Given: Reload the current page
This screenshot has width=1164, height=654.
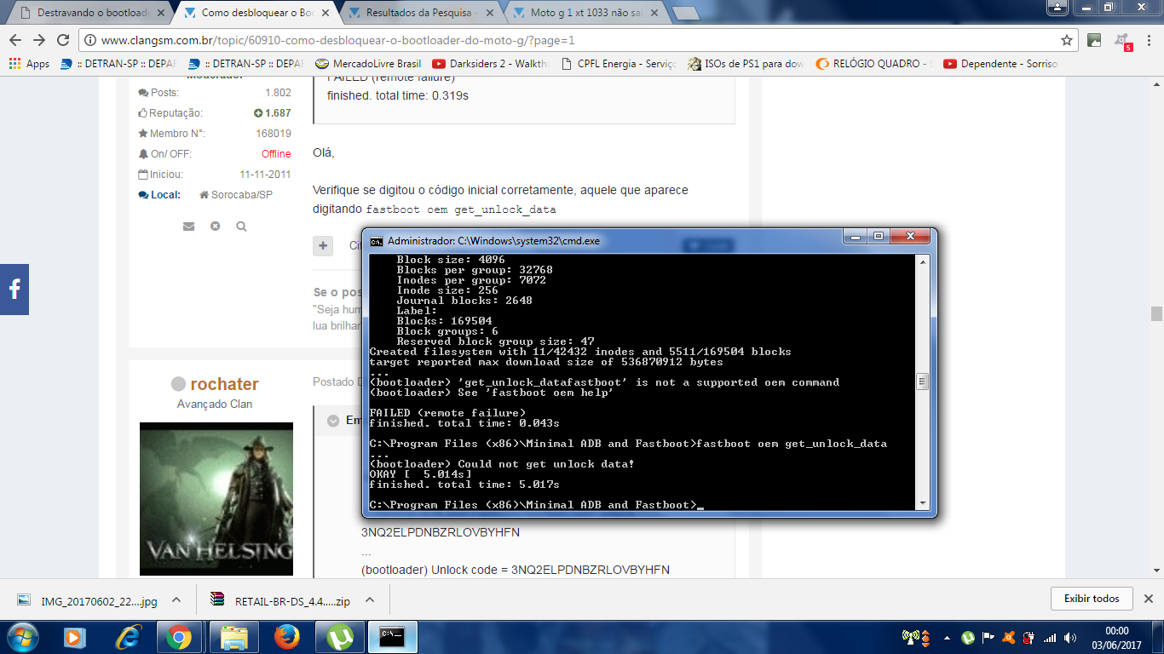Looking at the screenshot, I should click(63, 40).
